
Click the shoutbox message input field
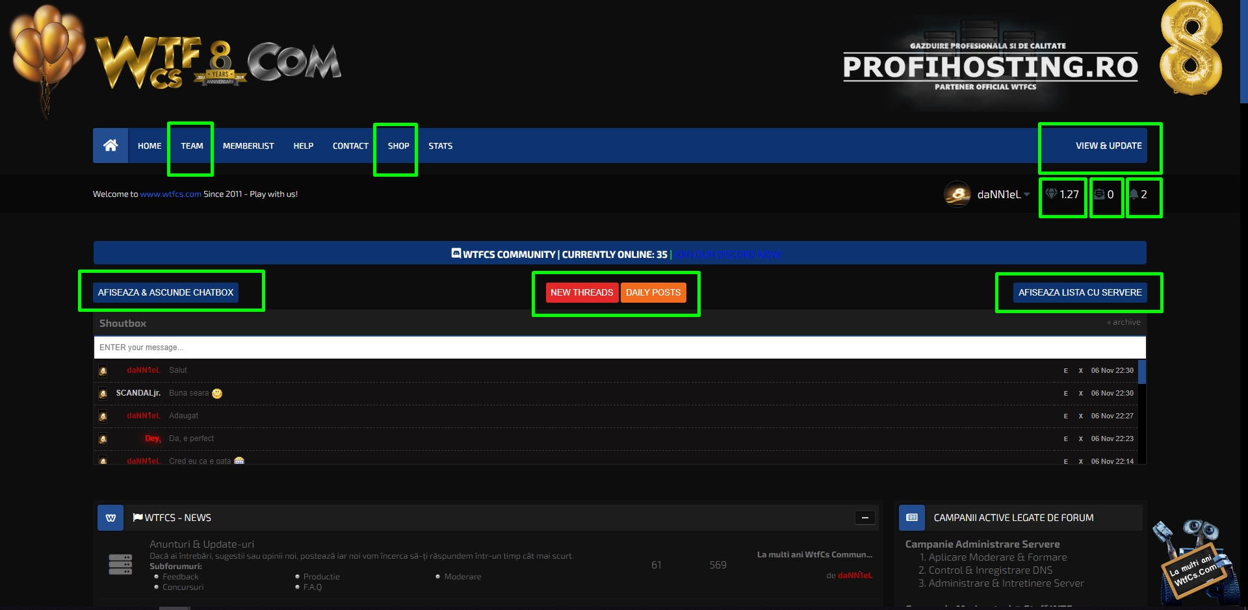tap(617, 348)
